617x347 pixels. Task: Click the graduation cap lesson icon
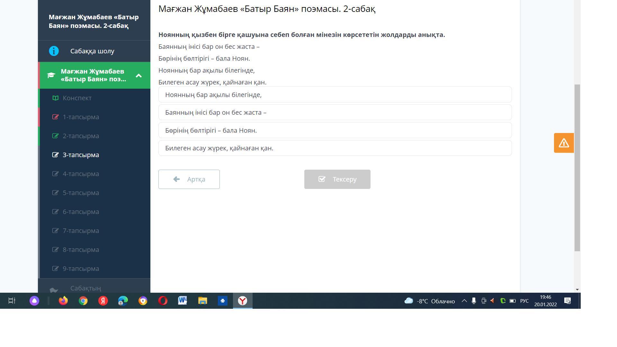(51, 76)
